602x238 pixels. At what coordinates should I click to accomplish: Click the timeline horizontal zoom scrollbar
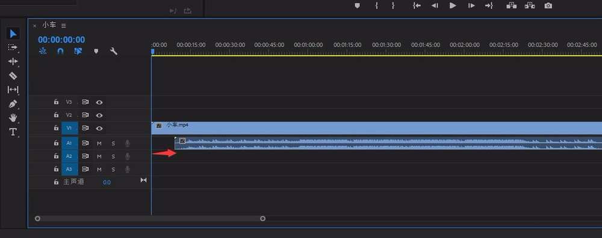(x=150, y=219)
